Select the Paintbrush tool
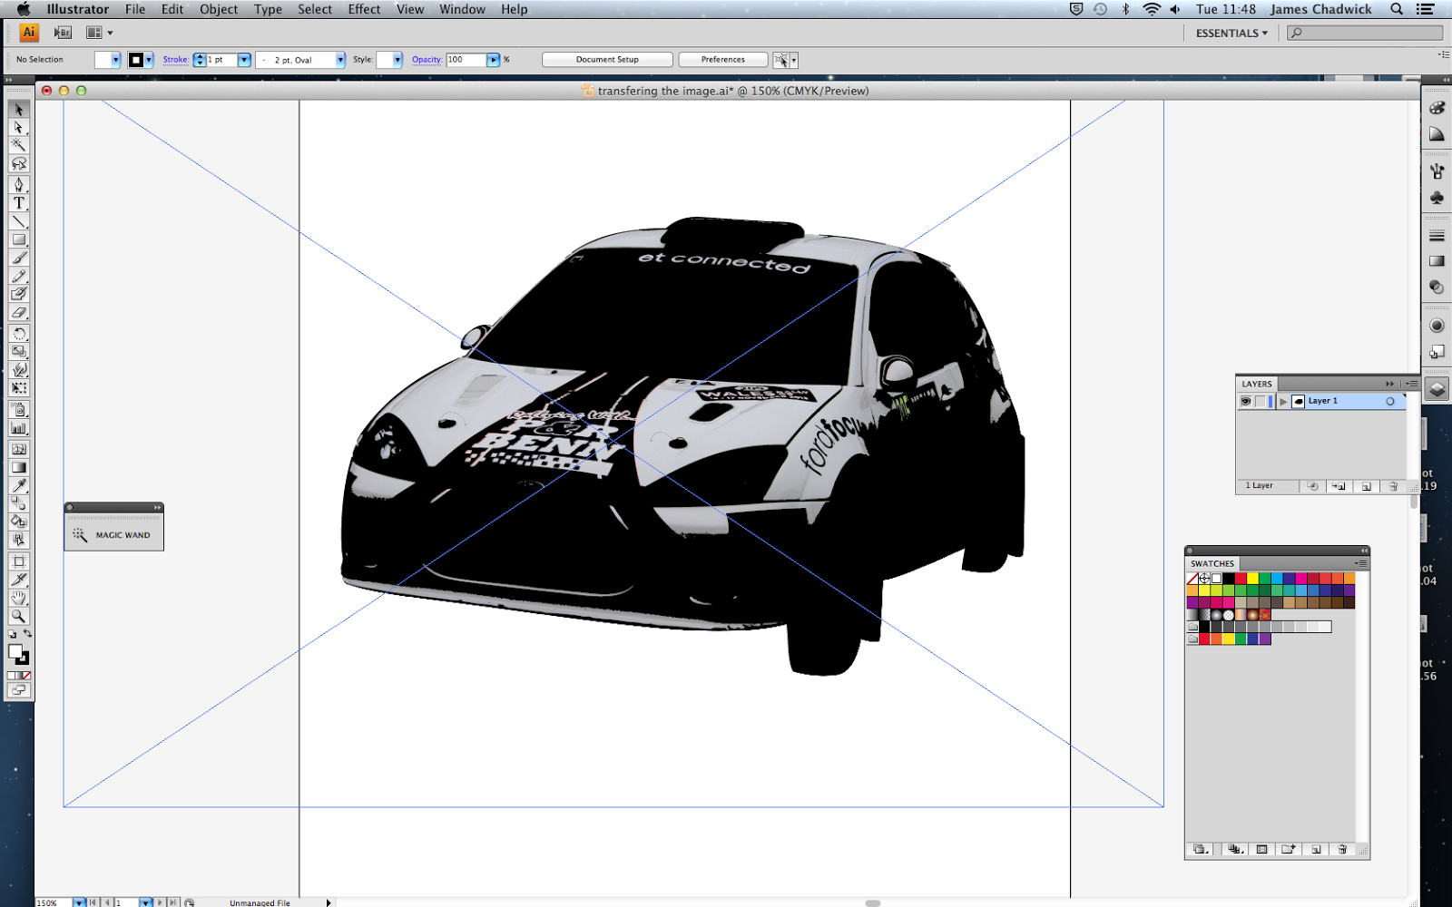 [x=18, y=258]
